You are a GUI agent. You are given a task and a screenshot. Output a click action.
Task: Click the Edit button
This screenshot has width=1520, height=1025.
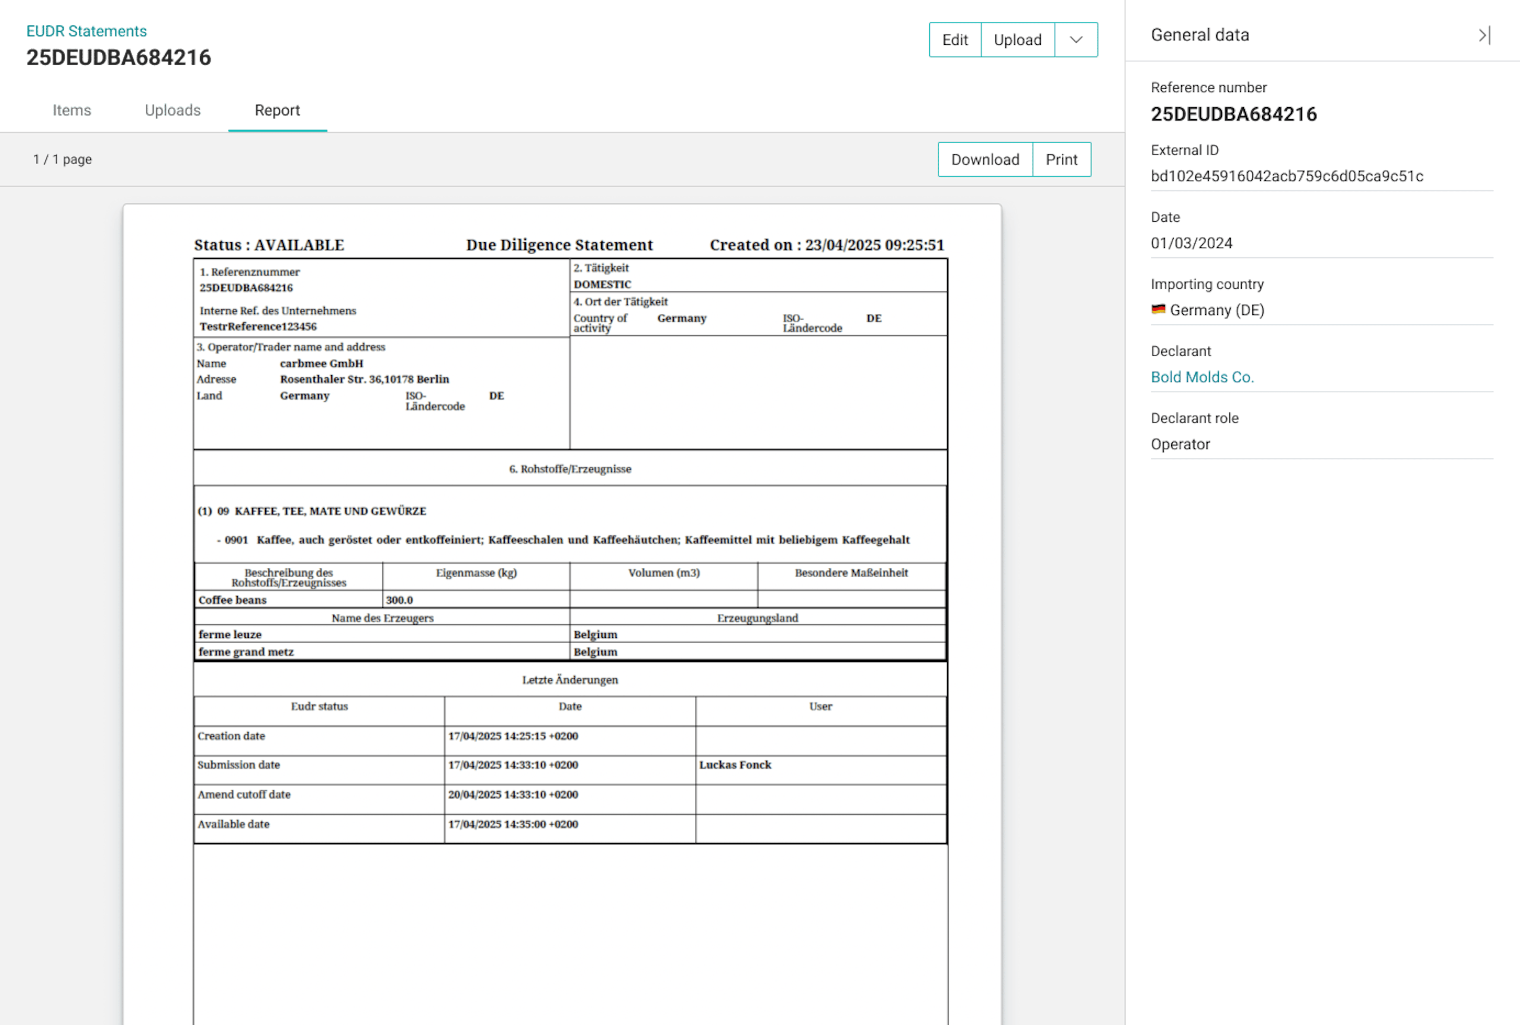point(955,39)
